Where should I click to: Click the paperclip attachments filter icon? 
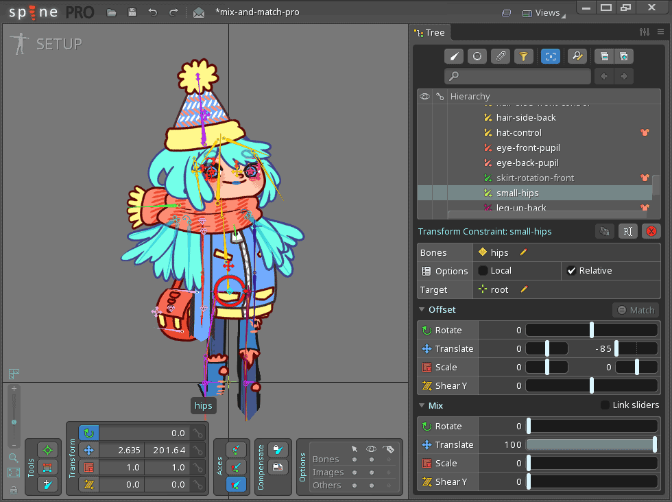coord(501,57)
